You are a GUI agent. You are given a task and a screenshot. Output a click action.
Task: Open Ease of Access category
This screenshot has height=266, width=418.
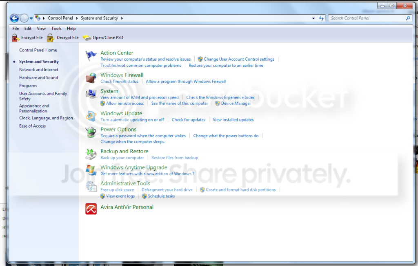(32, 126)
